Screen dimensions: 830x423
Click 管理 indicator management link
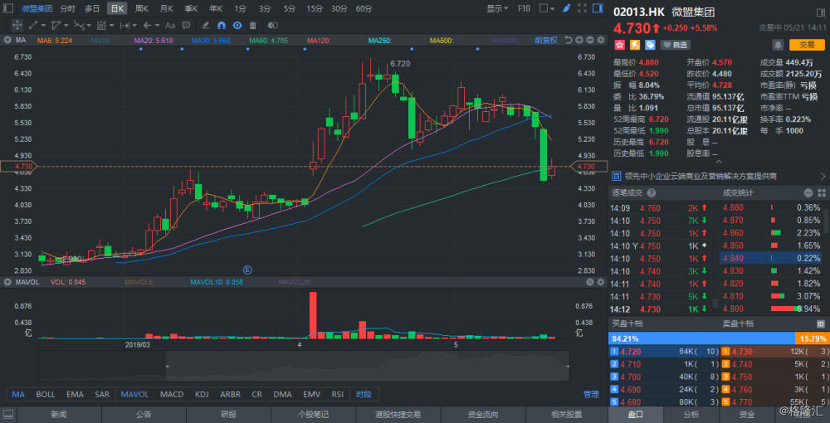click(591, 394)
